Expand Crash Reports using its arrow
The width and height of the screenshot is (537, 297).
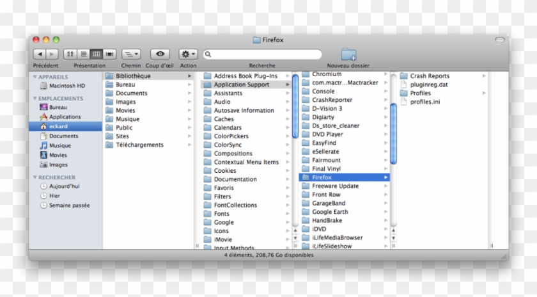pos(484,76)
